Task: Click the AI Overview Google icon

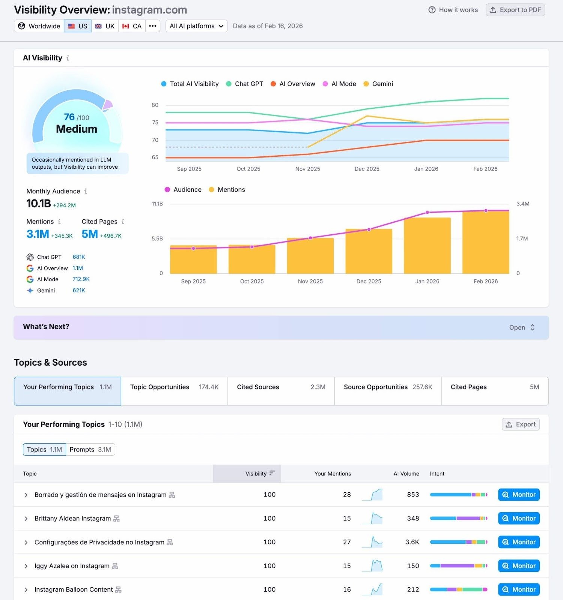Action: (30, 268)
